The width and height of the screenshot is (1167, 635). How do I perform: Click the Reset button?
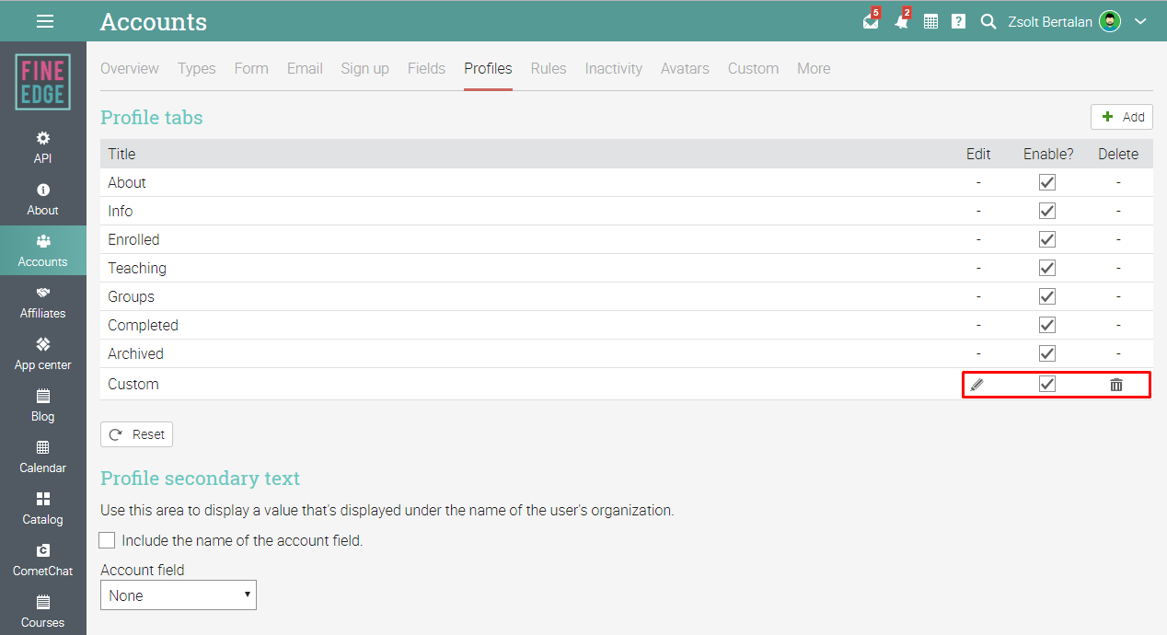pyautogui.click(x=136, y=434)
